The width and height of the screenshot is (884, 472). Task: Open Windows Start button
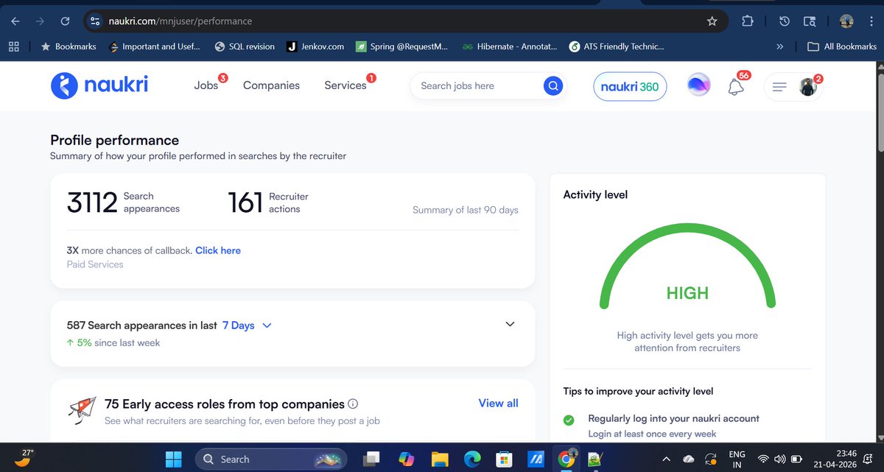[174, 459]
